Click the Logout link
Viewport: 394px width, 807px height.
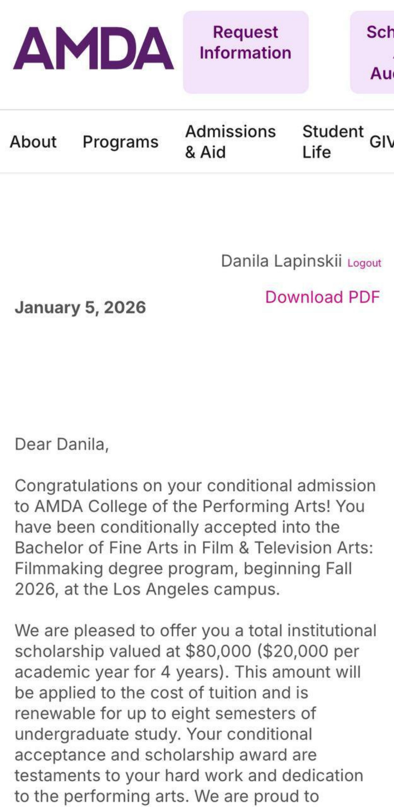(x=364, y=263)
